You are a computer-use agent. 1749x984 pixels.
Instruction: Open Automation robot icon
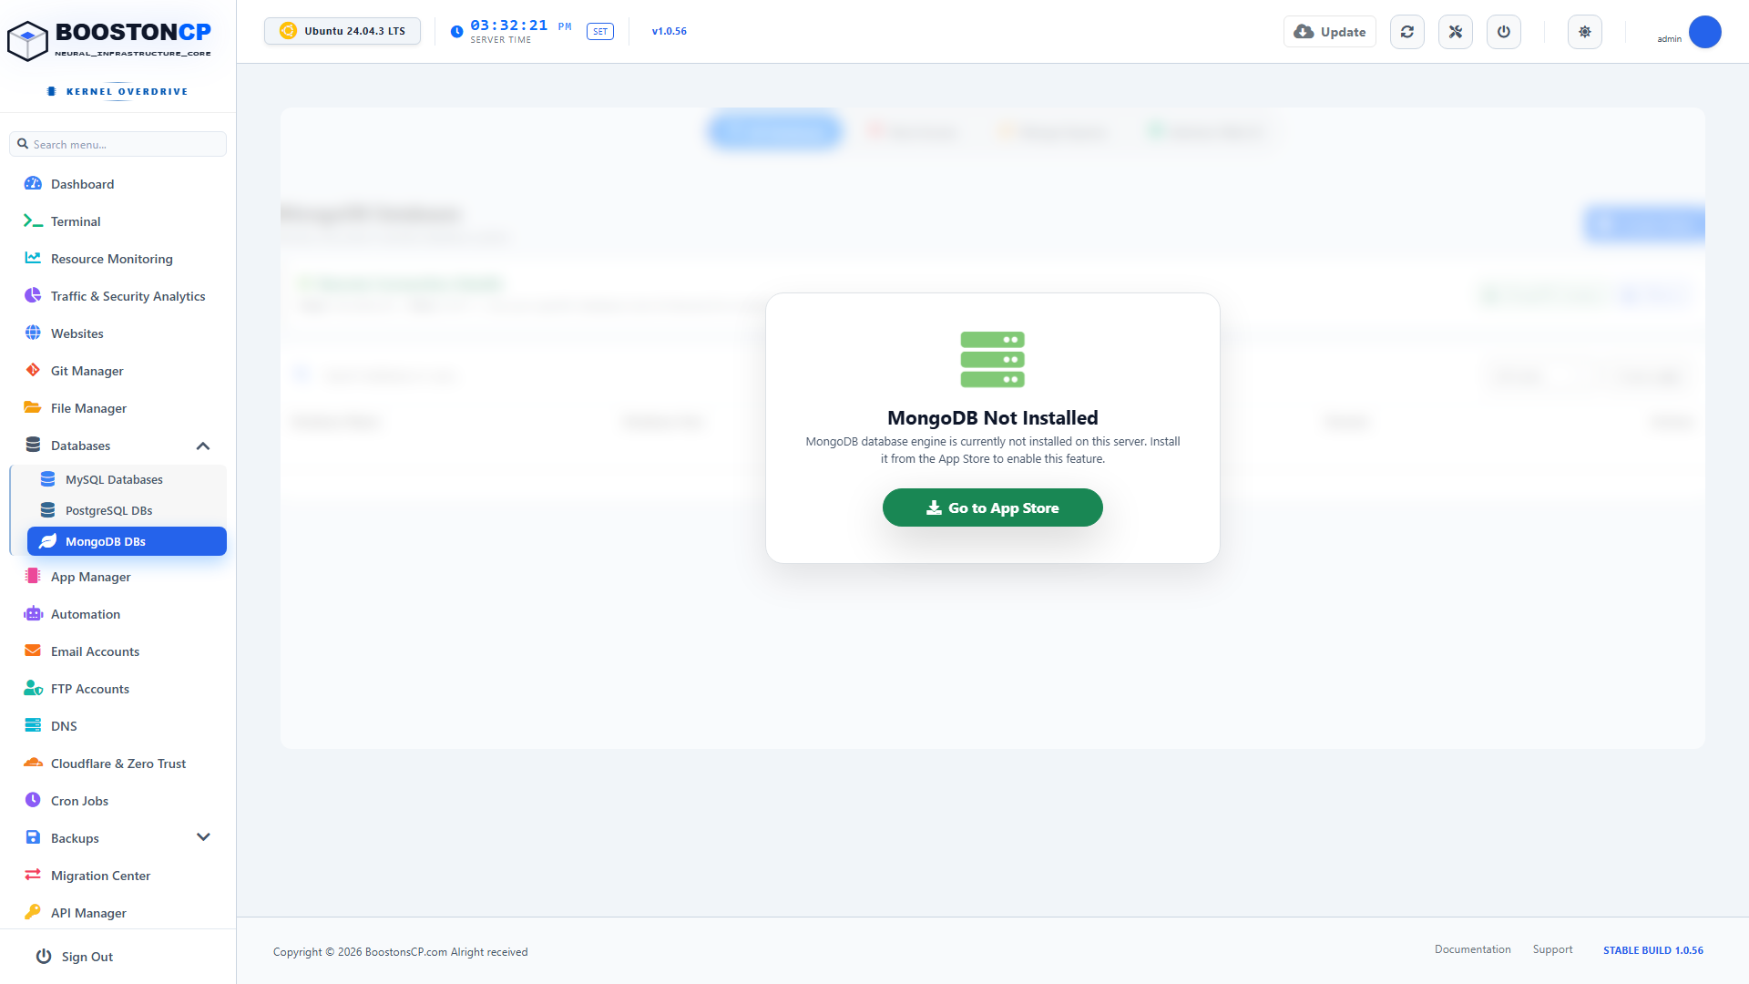tap(33, 613)
